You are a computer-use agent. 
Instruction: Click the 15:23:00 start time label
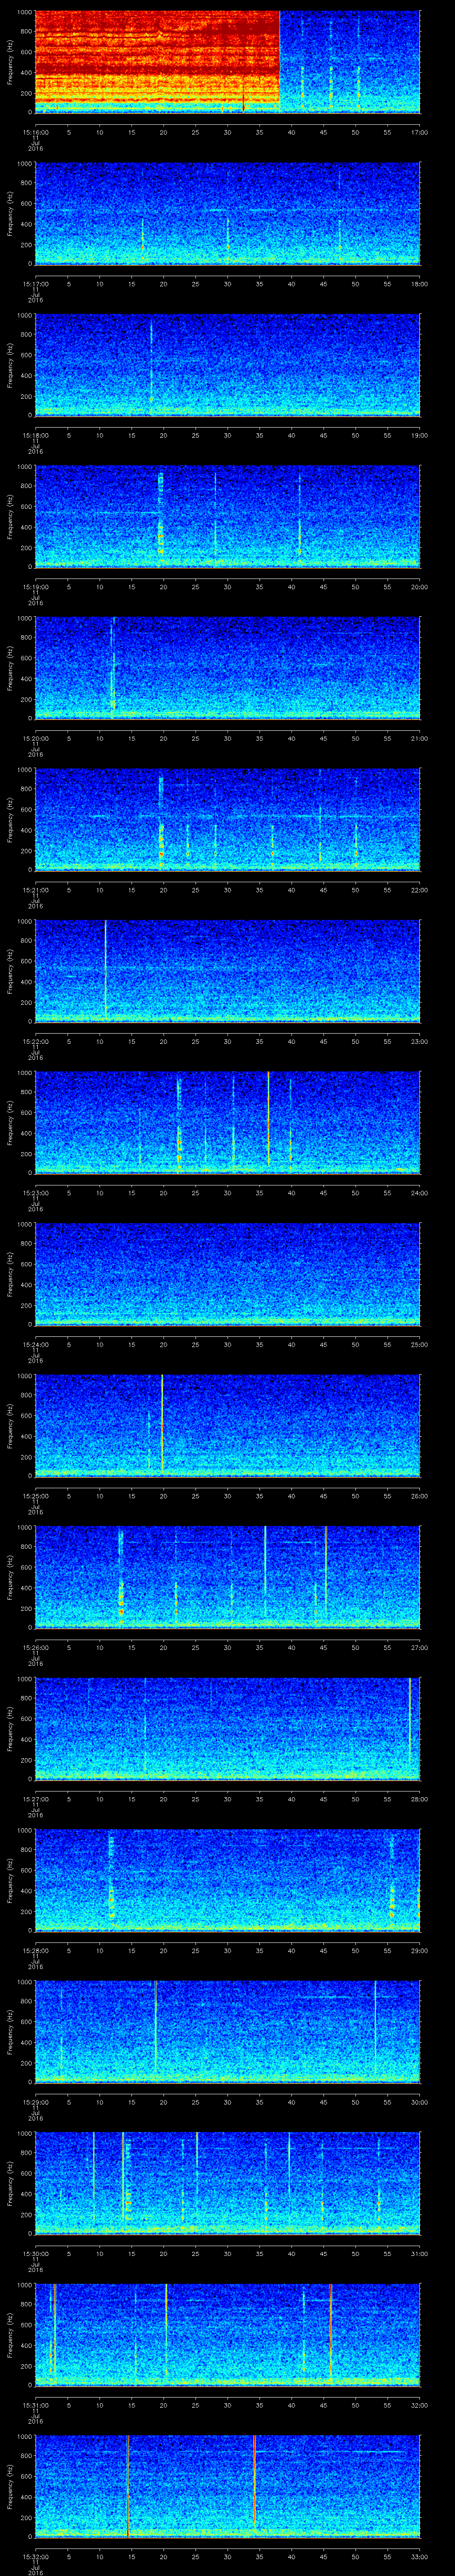coord(36,1193)
